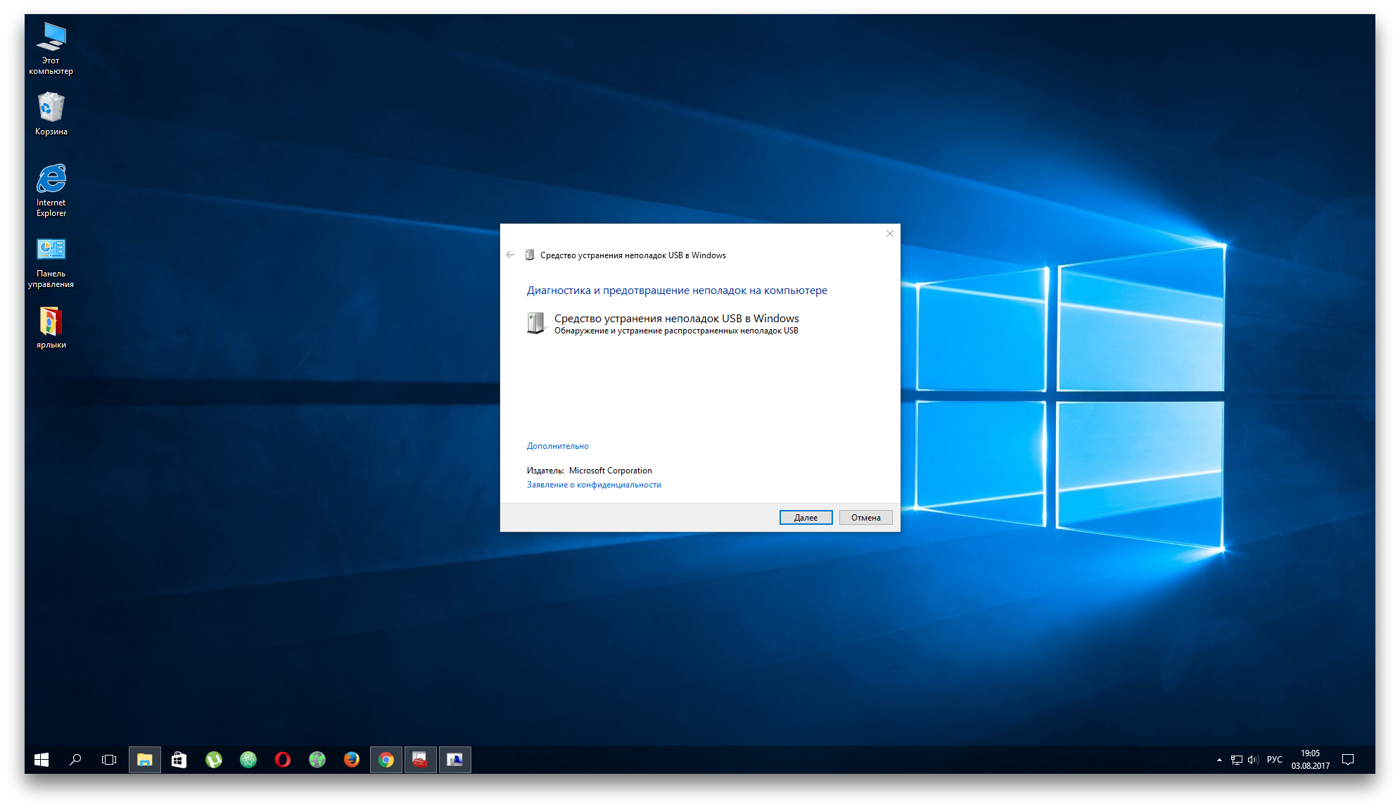The height and width of the screenshot is (809, 1400).
Task: Launch uTorrent from the taskbar
Action: pos(214,760)
